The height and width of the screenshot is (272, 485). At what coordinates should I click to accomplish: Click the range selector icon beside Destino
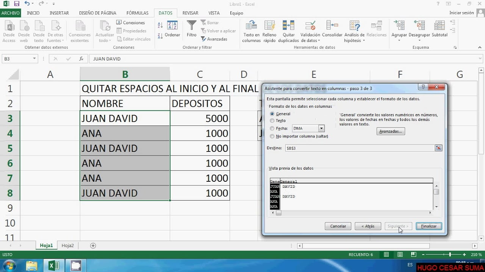(438, 148)
